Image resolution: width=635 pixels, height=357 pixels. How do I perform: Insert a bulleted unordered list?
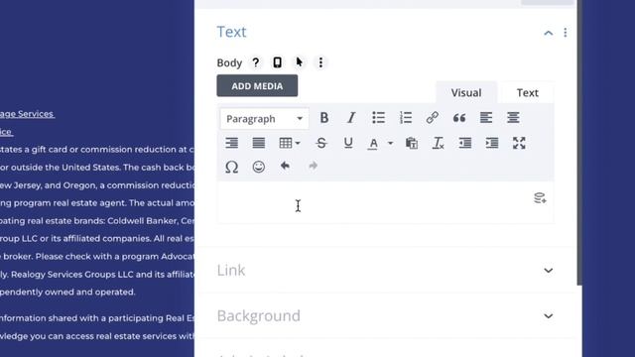[x=378, y=118]
